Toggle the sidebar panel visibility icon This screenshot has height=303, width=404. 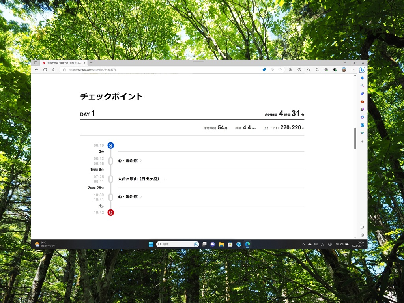[362, 227]
